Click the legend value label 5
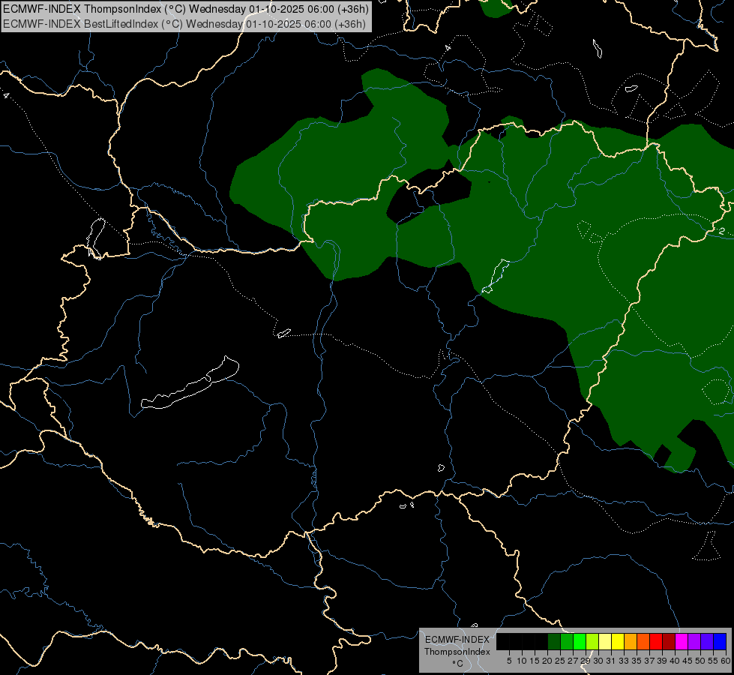The image size is (734, 675). coord(509,661)
